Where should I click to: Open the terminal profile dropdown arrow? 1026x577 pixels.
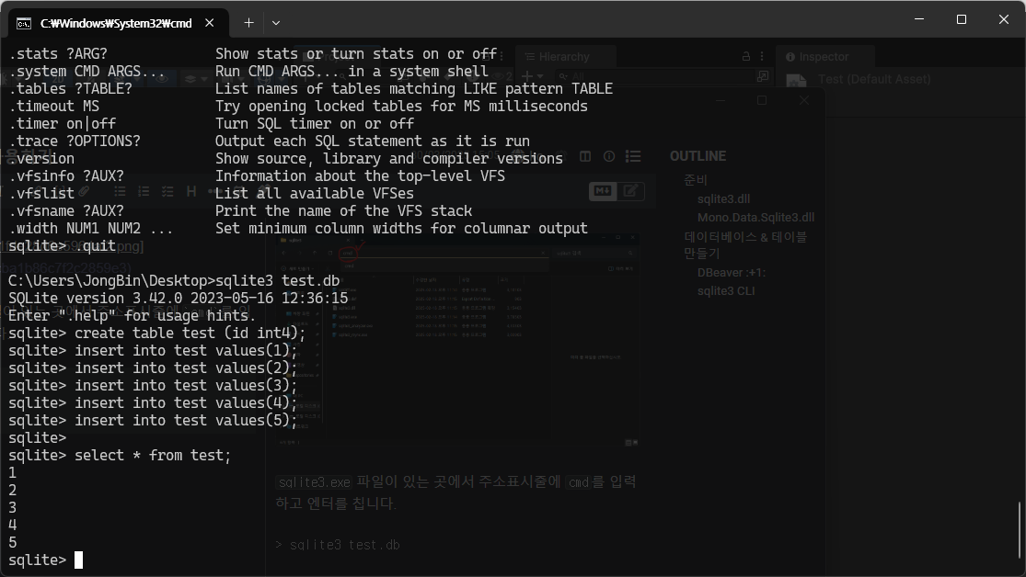click(276, 23)
